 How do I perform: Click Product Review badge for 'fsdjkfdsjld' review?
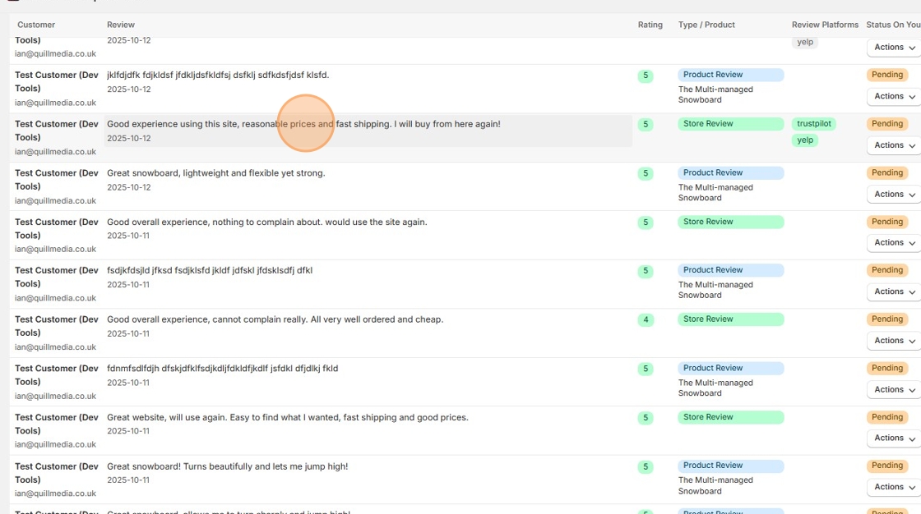731,270
